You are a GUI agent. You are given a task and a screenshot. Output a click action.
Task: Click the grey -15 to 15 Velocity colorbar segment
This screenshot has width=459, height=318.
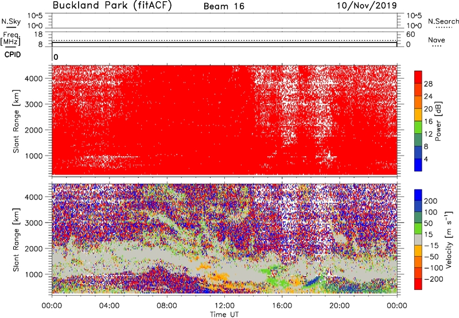(418, 239)
